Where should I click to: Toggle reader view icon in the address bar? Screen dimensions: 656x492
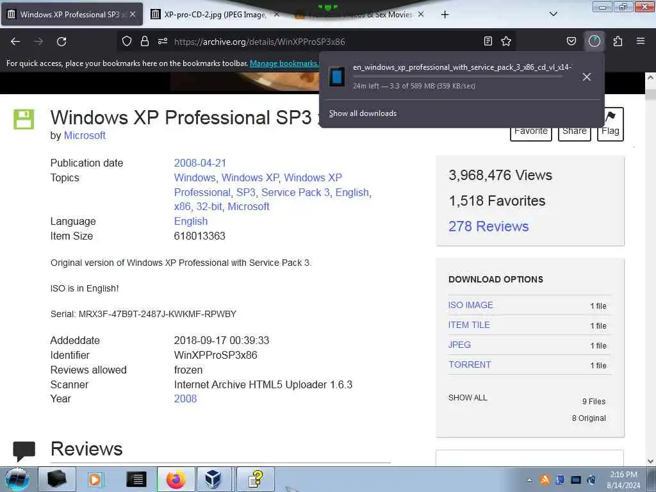pos(488,41)
